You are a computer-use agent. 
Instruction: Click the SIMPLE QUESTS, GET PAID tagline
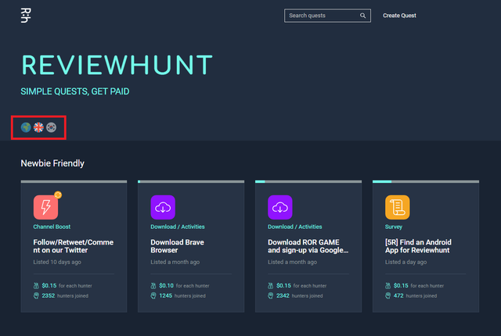(75, 91)
